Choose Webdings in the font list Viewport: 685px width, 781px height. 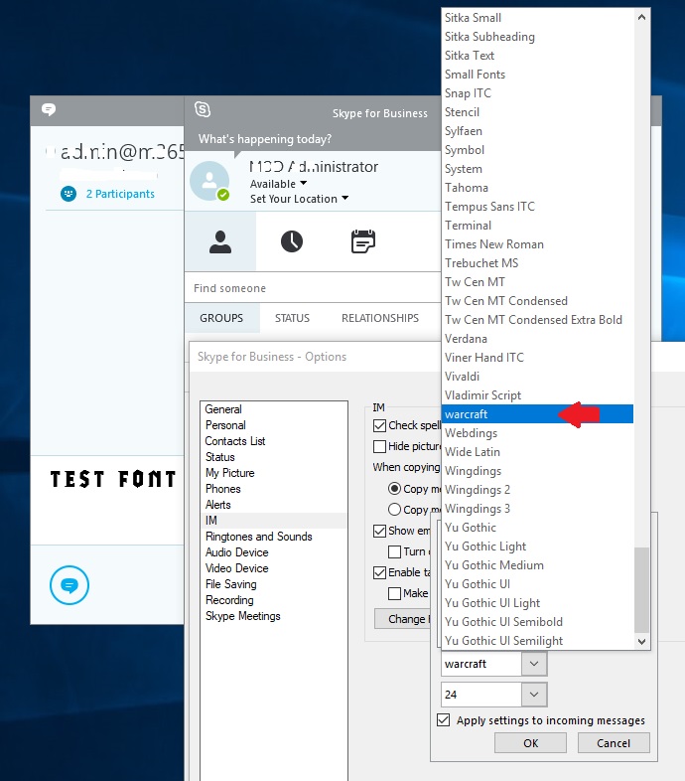[538, 433]
